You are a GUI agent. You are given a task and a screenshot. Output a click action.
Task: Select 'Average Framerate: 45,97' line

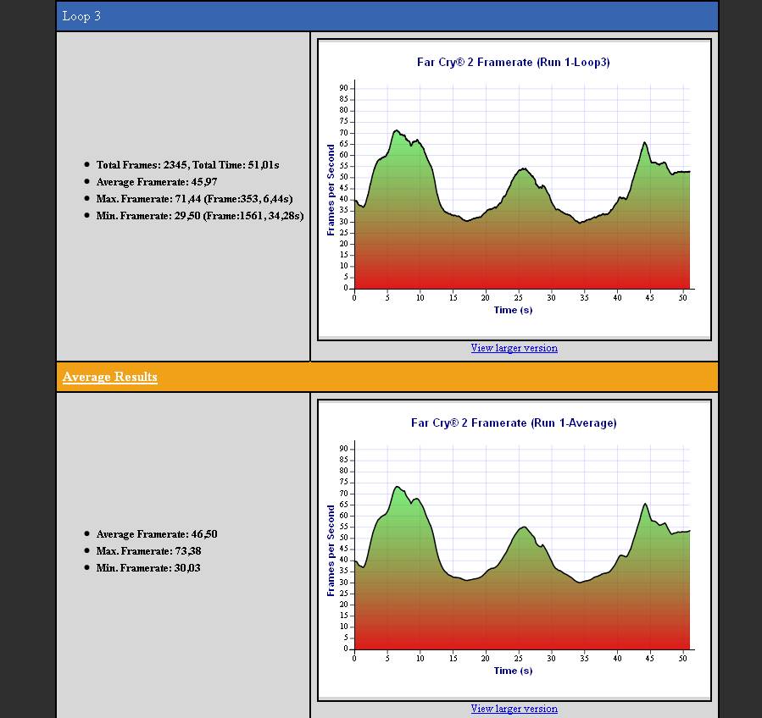[157, 182]
